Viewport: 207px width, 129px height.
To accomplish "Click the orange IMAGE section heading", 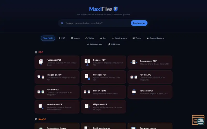I will pyautogui.click(x=42, y=119).
